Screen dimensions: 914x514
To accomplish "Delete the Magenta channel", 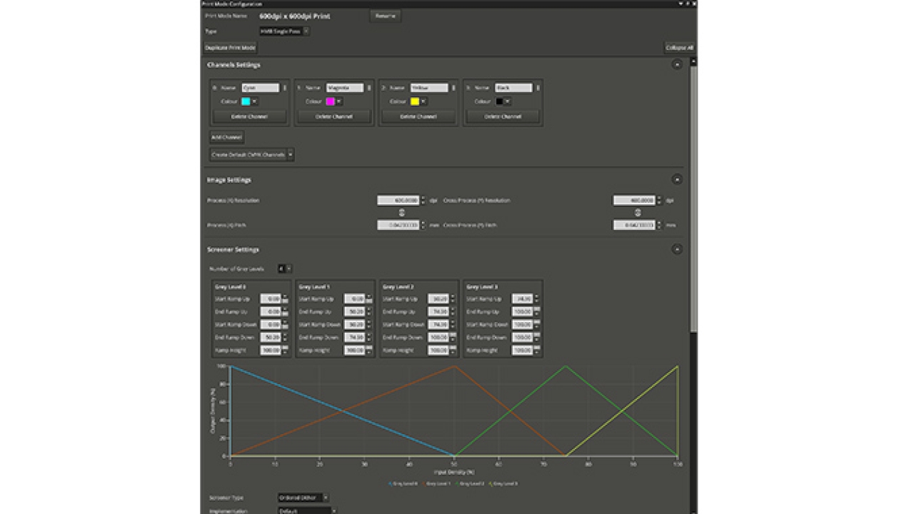I will (333, 116).
